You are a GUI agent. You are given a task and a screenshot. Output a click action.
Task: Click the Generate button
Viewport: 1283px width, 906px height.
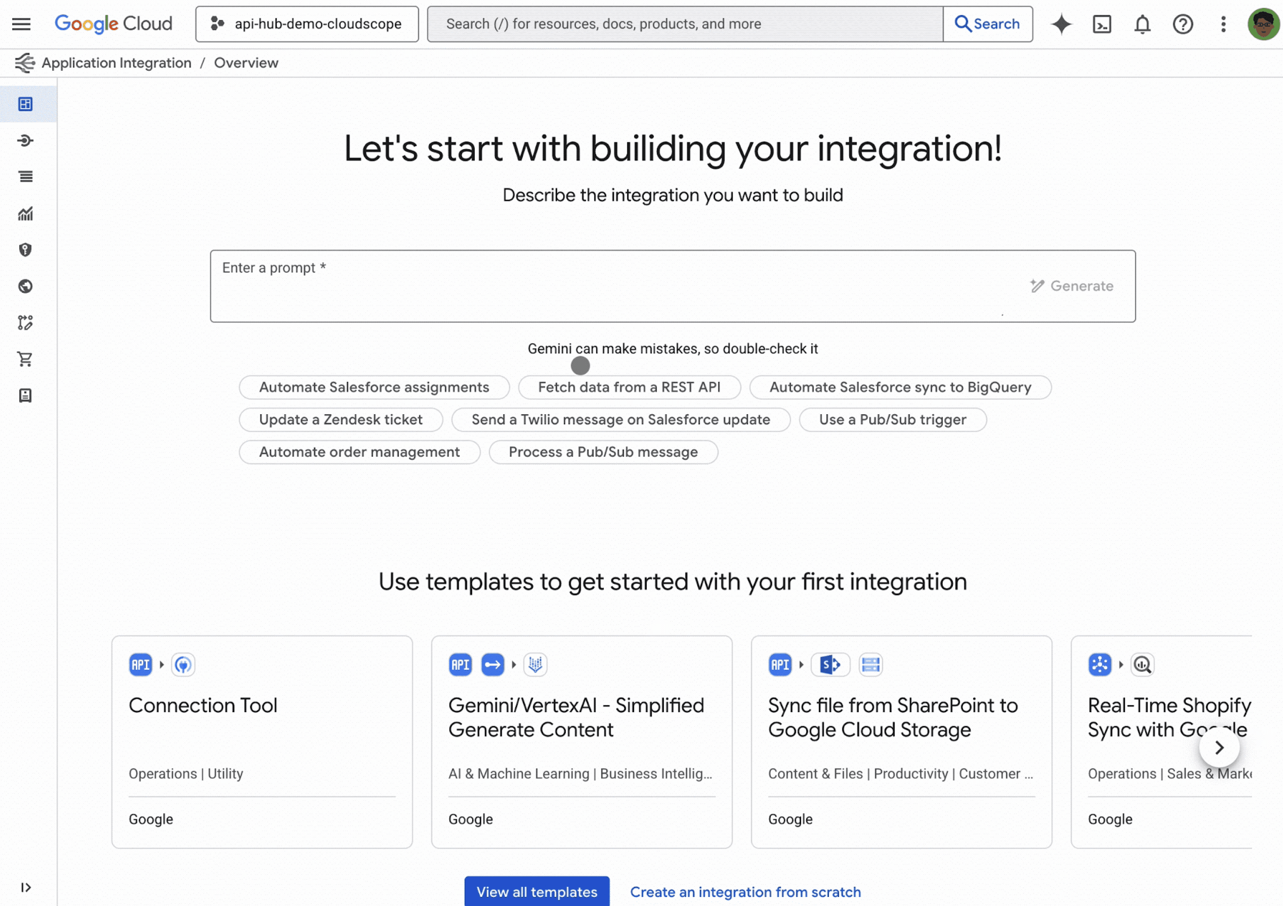point(1072,286)
